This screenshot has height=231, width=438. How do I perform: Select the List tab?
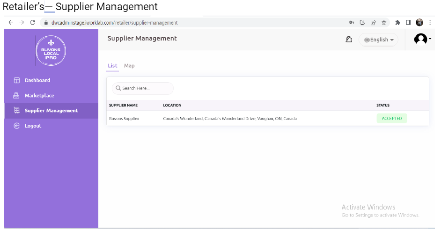(x=112, y=66)
